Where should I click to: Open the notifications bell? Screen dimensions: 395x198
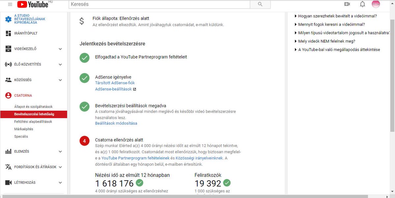tap(362, 4)
